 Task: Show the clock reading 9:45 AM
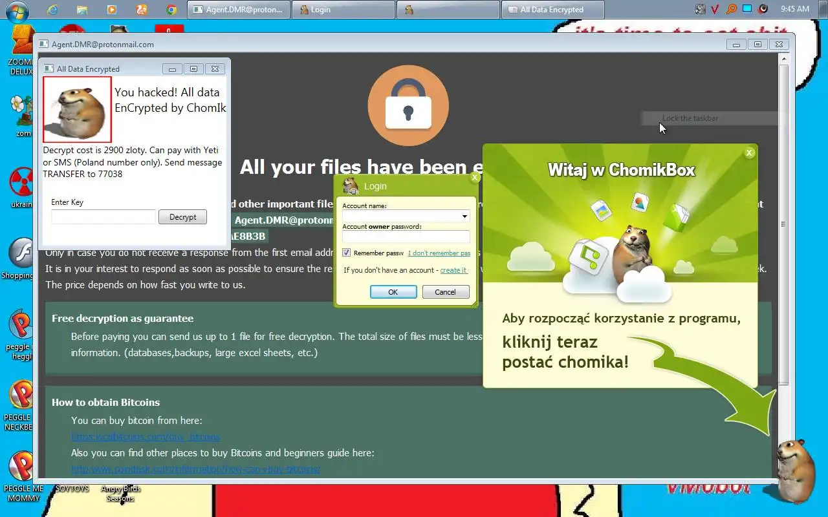pyautogui.click(x=795, y=9)
